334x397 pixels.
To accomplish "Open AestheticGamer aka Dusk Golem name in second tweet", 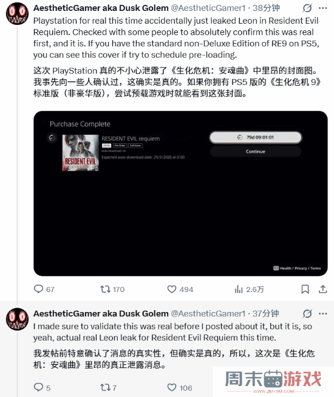I will 101,313.
